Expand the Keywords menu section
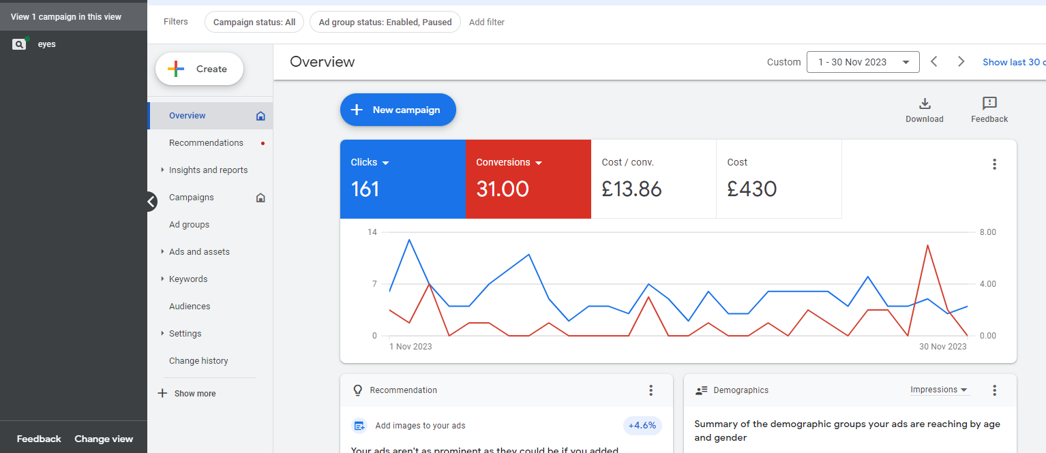This screenshot has width=1046, height=453. click(188, 279)
